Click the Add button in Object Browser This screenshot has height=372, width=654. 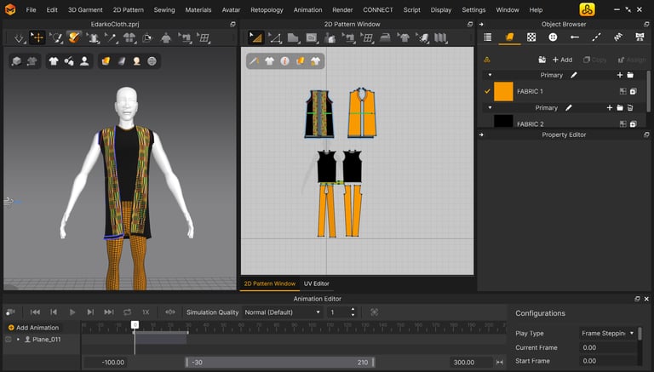point(562,60)
